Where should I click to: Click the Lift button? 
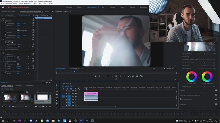[129, 76]
